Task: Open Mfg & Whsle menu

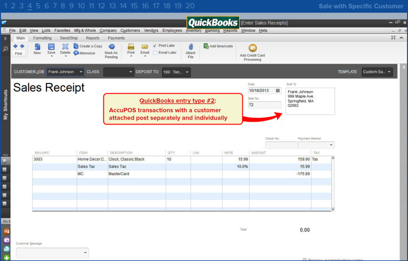Action: point(85,30)
